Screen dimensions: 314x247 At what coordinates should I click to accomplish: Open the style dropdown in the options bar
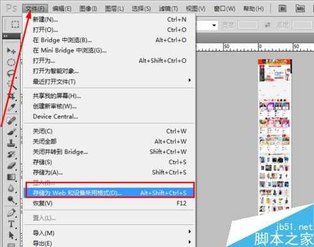(x=214, y=25)
